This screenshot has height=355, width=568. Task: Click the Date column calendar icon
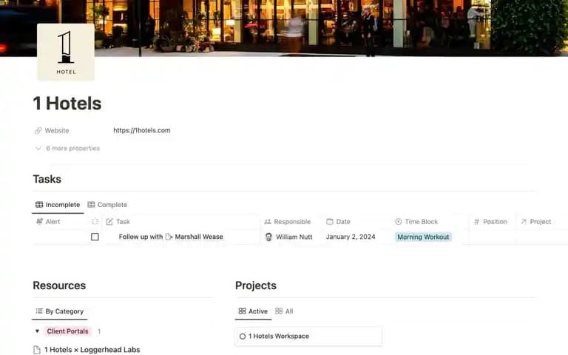[x=330, y=221]
